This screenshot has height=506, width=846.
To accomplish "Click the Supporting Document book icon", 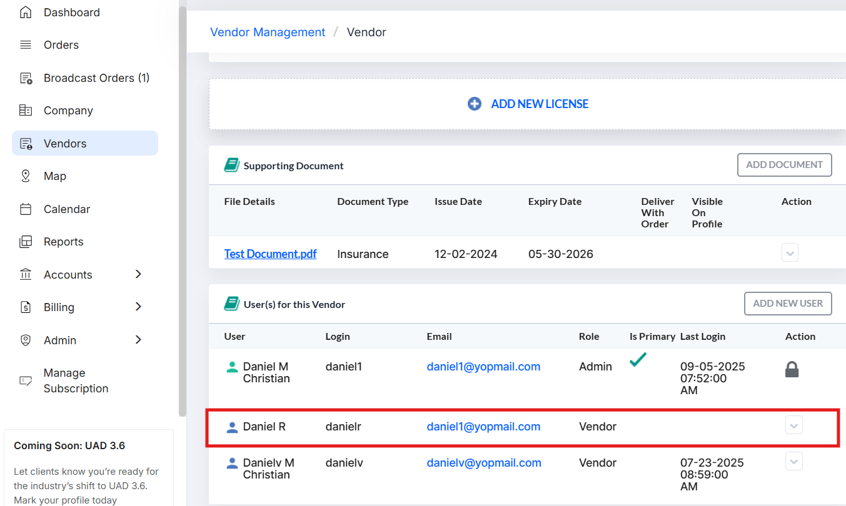I will (x=232, y=166).
